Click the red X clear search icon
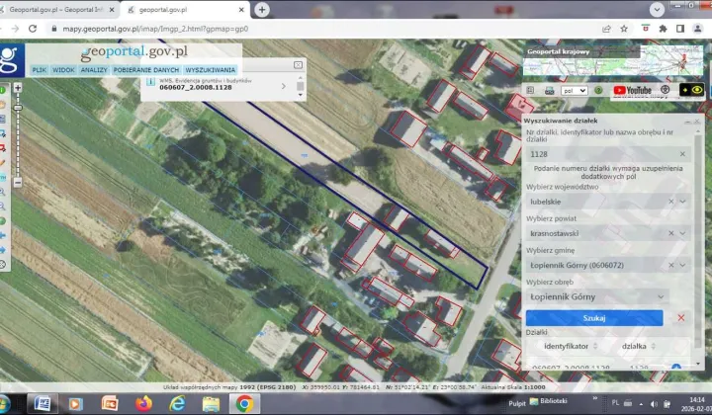 tap(680, 317)
